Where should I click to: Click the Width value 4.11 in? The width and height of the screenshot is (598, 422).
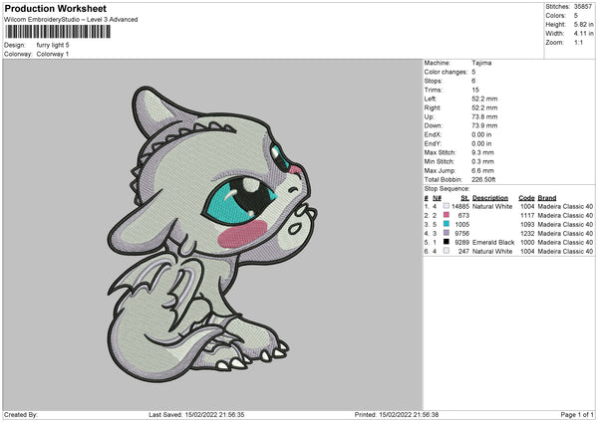[583, 34]
